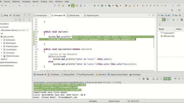The image size is (184, 103).
Task: Click Add new expression link
Action: coord(169,36)
